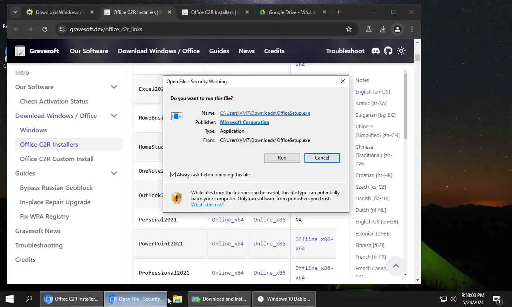The height and width of the screenshot is (307, 512).
Task: Close the Download Windows / Office tab
Action: 92,12
